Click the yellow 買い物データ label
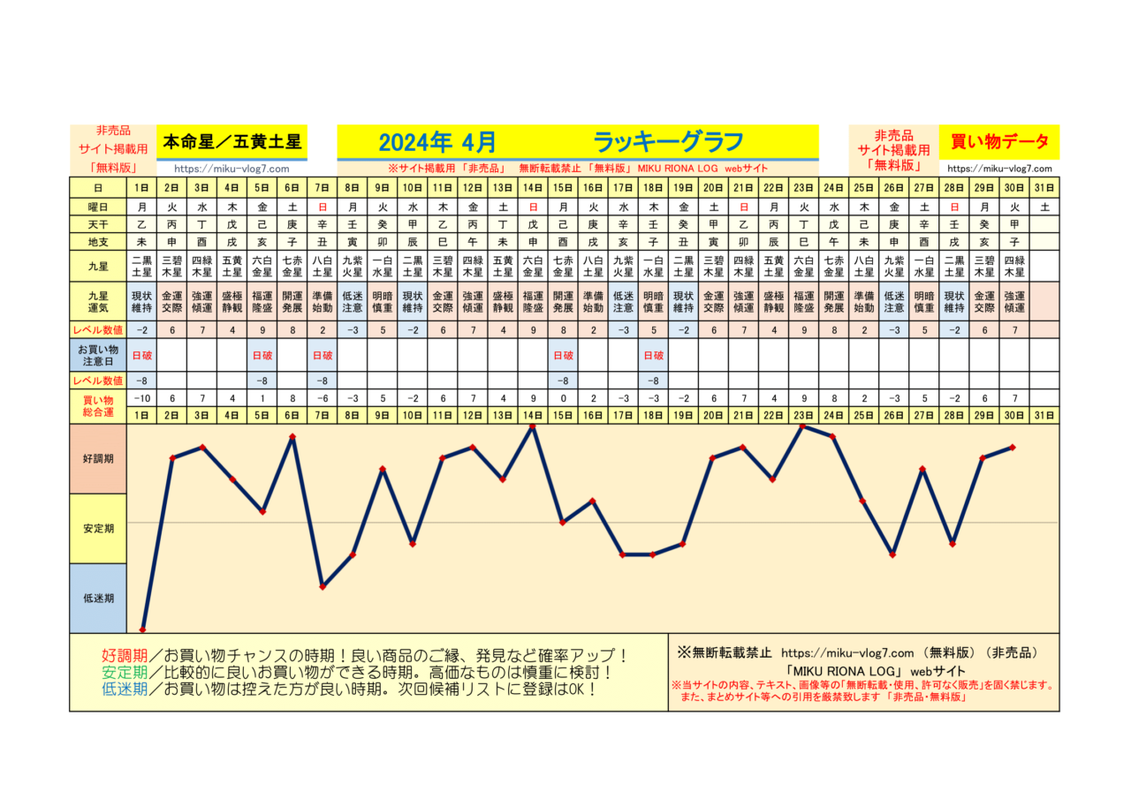 pos(999,141)
